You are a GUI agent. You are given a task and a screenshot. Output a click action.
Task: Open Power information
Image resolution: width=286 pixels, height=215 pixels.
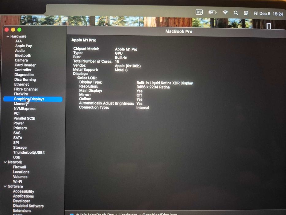[19, 123]
